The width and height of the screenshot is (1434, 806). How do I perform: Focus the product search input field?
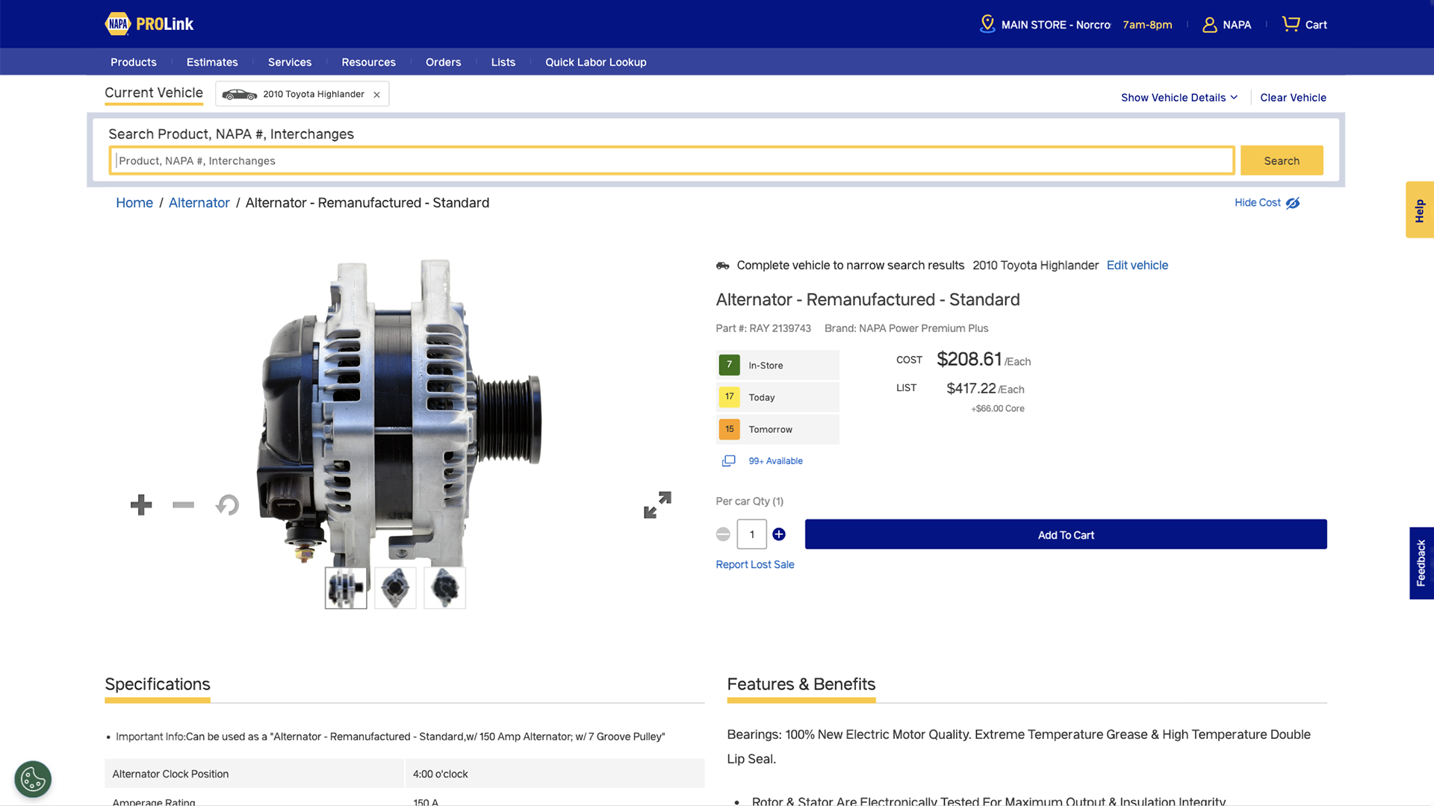[671, 161]
